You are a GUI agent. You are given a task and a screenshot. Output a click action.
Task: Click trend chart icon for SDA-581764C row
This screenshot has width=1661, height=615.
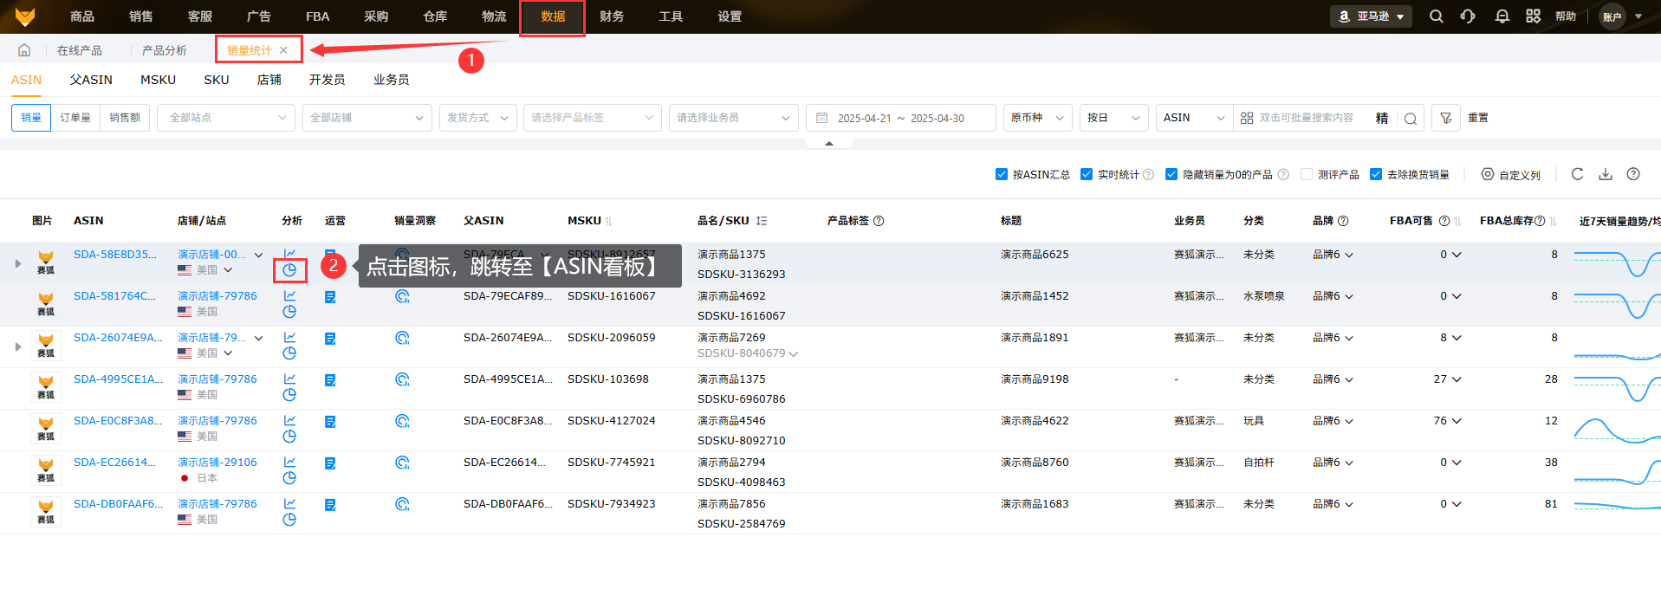(x=289, y=296)
